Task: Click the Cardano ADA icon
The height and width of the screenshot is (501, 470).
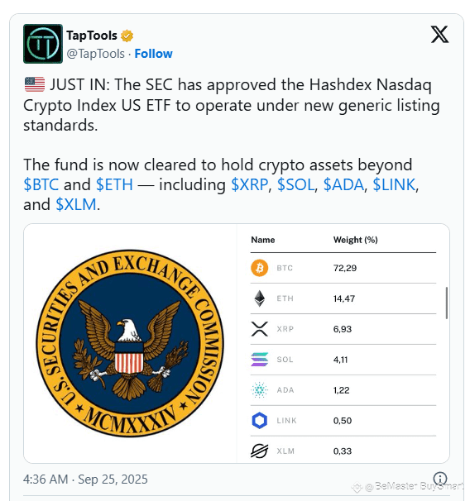Action: [x=259, y=390]
